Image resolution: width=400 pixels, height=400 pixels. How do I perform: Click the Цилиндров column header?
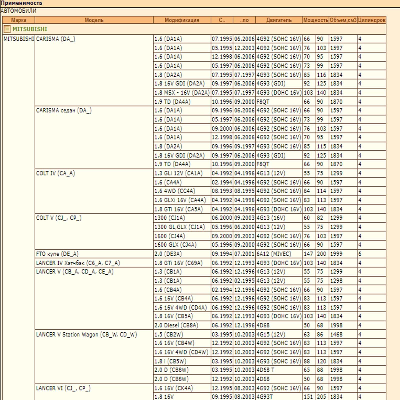point(371,20)
